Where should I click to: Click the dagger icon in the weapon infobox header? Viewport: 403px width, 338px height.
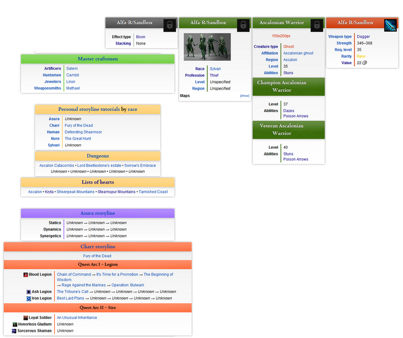click(391, 25)
